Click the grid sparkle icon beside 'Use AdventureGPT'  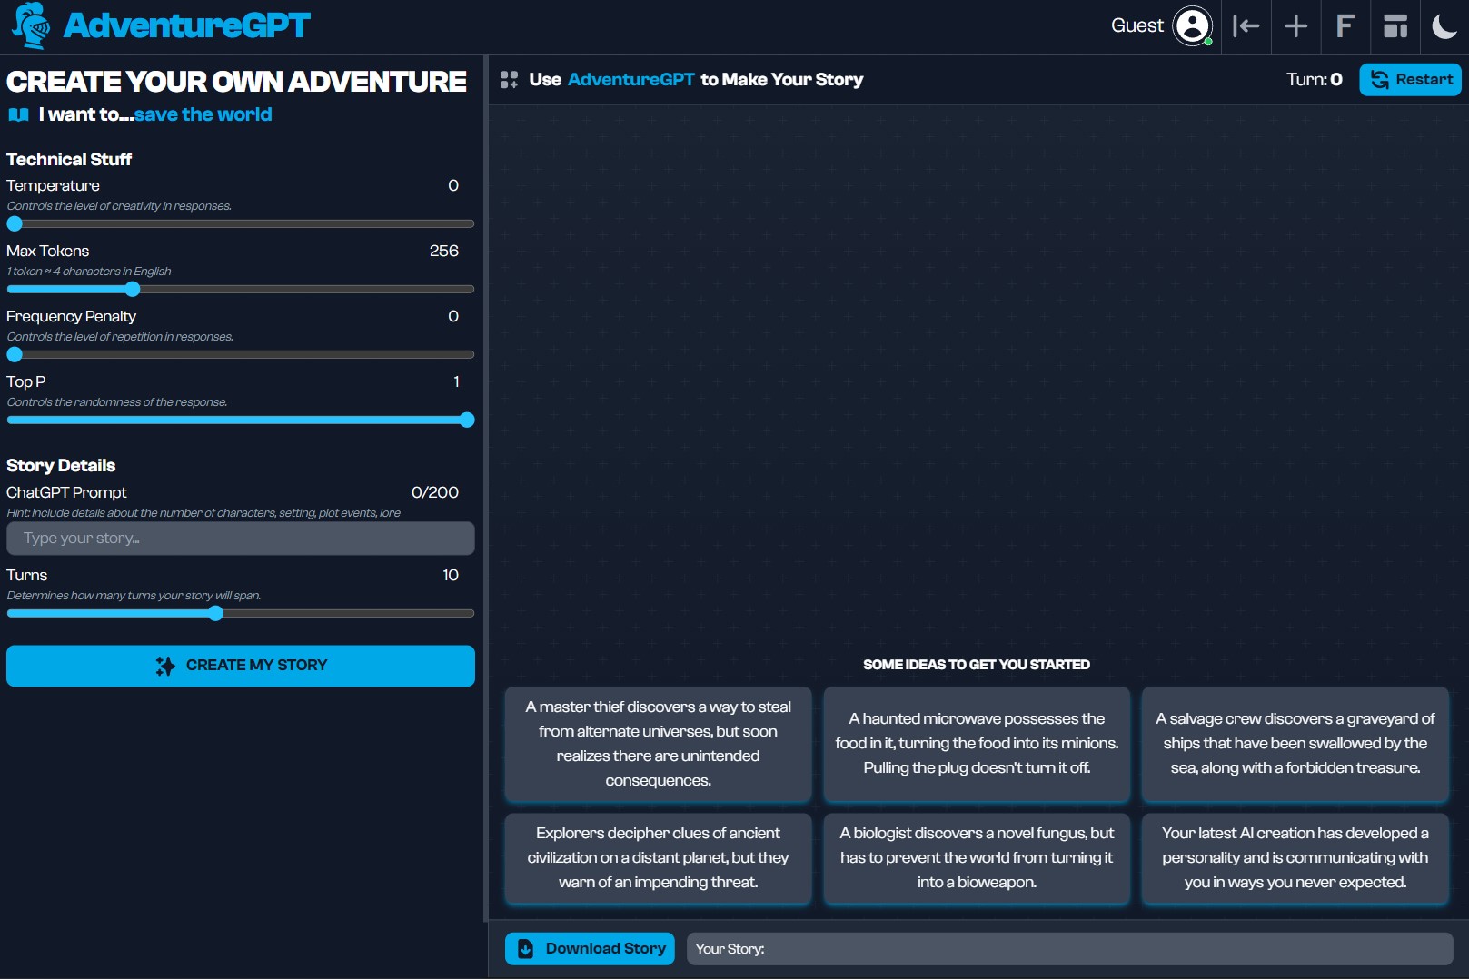(x=510, y=80)
